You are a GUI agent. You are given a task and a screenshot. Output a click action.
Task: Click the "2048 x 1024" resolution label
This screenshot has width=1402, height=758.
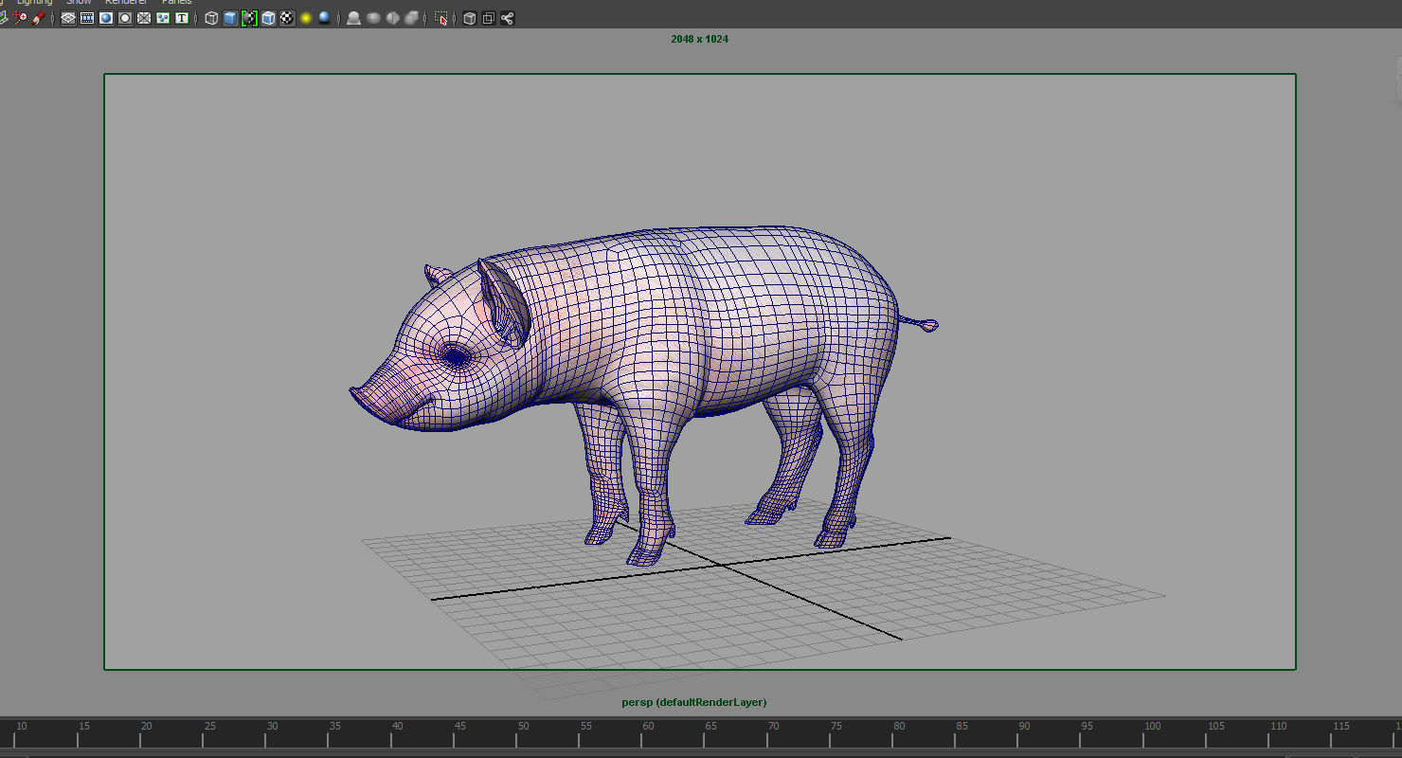click(x=699, y=40)
